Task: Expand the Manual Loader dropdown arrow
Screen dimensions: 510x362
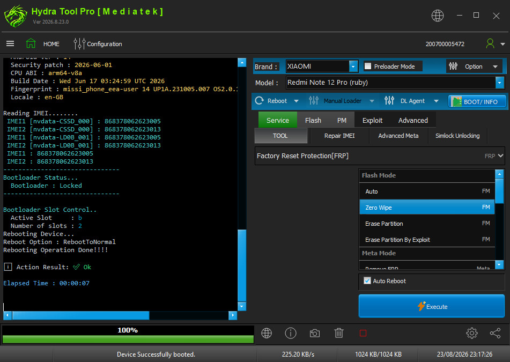Action: click(372, 101)
